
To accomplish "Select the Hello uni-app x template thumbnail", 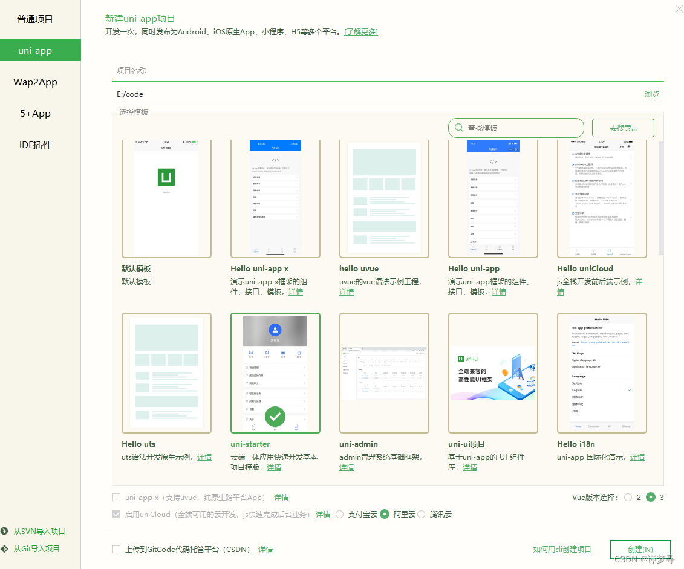I will 275,198.
